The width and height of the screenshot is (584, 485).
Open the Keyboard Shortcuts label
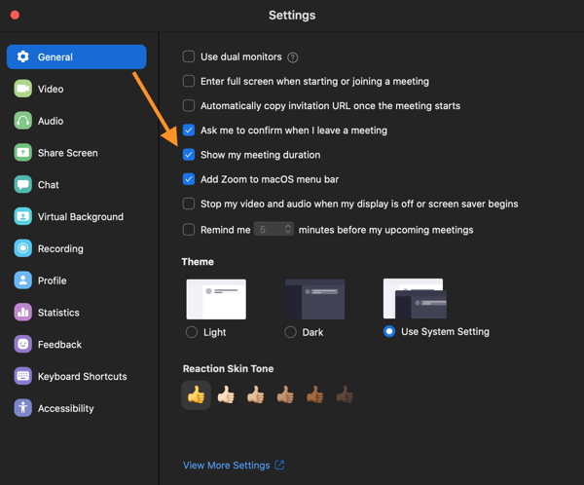(83, 377)
